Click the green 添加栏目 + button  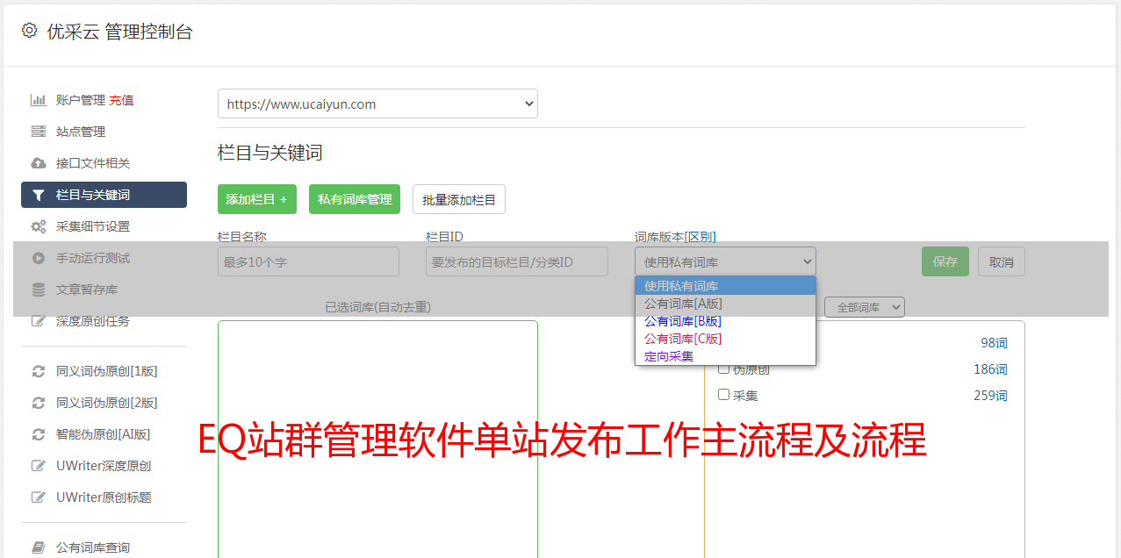point(257,199)
